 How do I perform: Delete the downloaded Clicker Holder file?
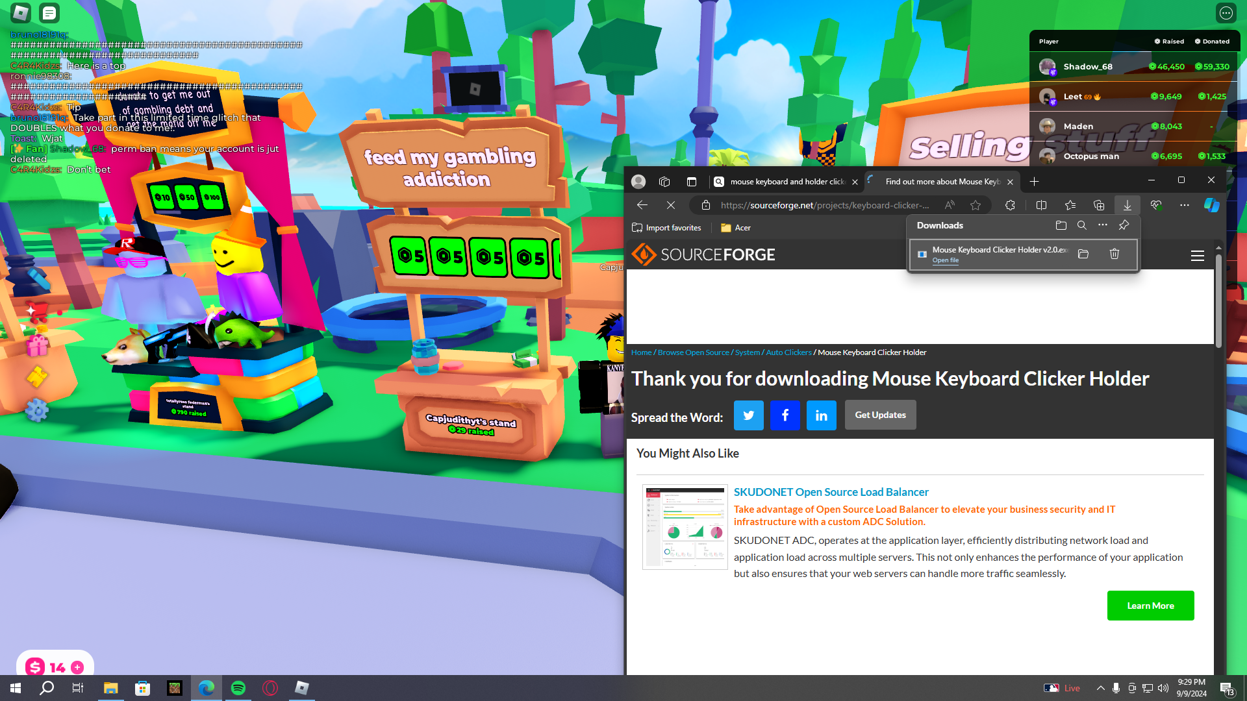(1115, 254)
